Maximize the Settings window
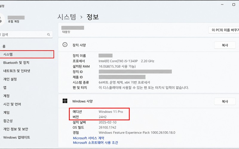 234,4
